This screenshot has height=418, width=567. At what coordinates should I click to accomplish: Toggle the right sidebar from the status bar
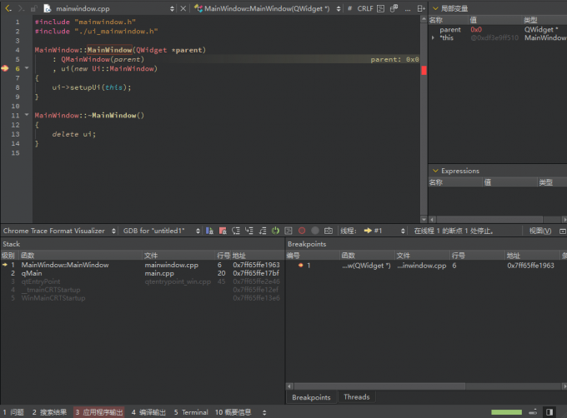point(549,411)
